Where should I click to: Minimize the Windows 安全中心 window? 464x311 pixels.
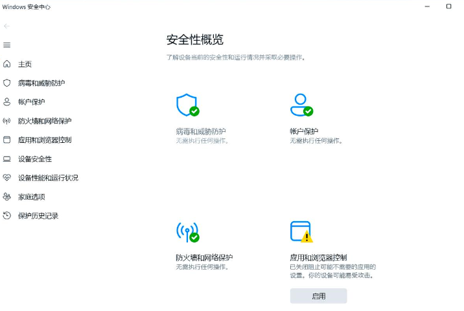coord(426,6)
